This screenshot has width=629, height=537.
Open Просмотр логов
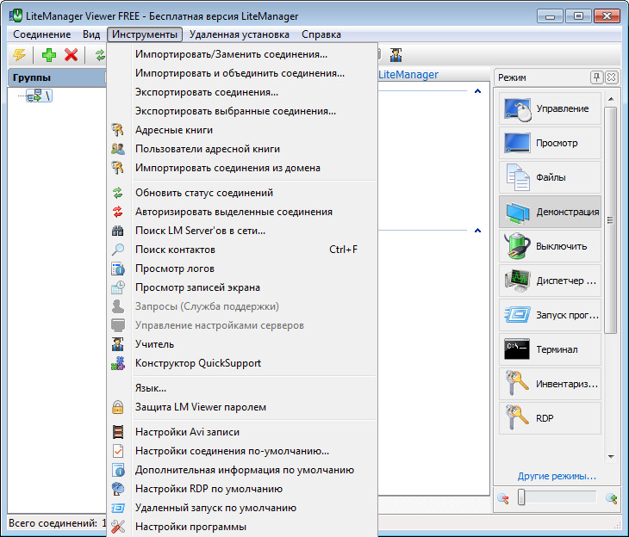point(242,268)
